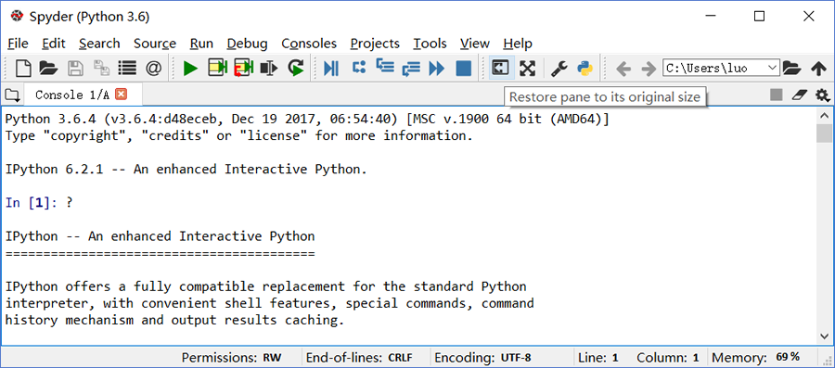Open the Help menu
The height and width of the screenshot is (368, 835).
pos(518,44)
